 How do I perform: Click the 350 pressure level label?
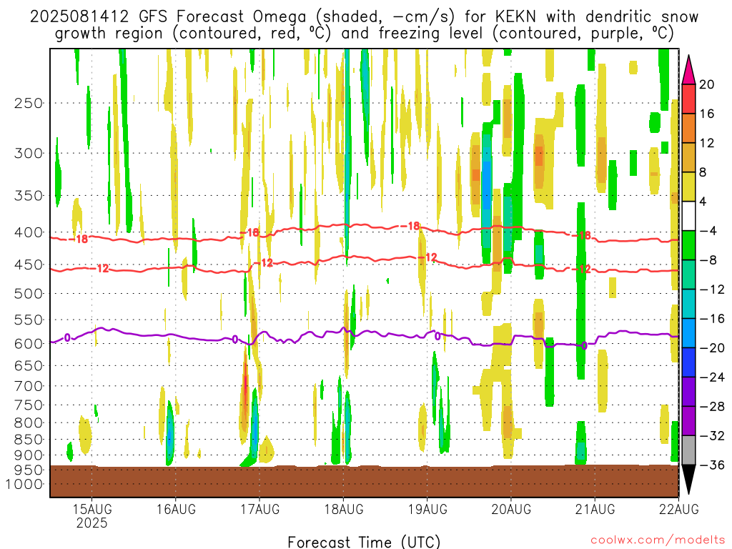pos(28,196)
